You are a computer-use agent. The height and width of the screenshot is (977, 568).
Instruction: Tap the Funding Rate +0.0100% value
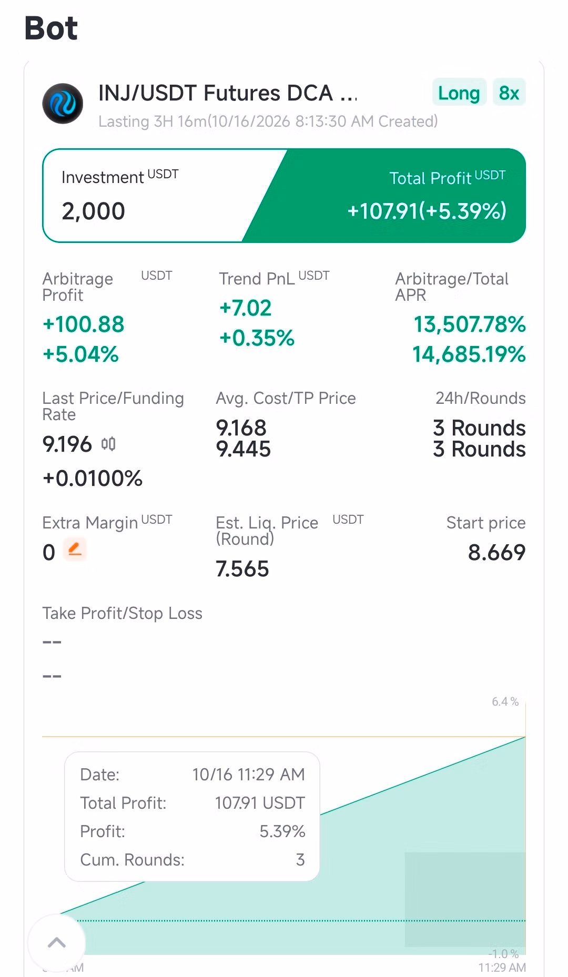click(x=93, y=479)
